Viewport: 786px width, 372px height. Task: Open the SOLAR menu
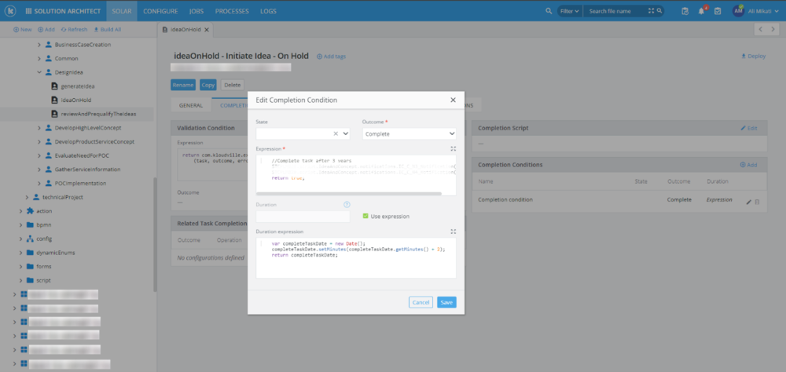(x=122, y=11)
